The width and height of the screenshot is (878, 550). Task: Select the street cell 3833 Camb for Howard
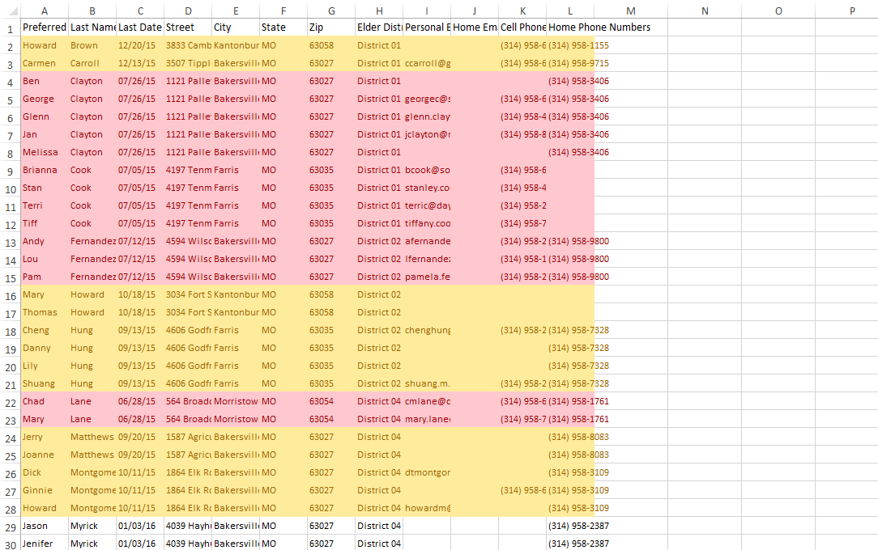point(188,45)
